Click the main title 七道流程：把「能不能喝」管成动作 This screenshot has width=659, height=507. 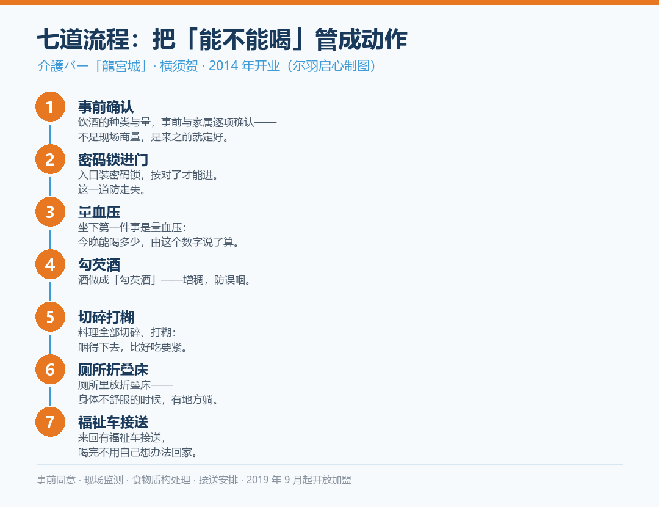coord(222,40)
